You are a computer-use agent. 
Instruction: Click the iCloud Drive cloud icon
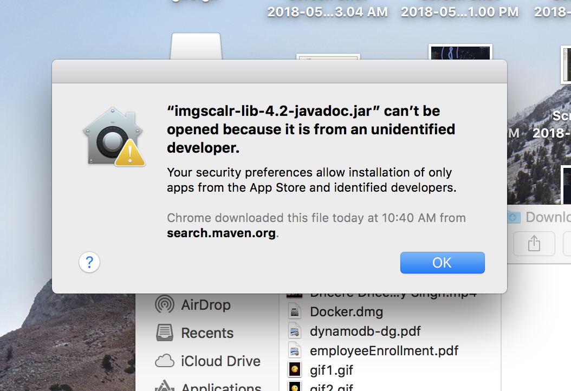click(x=165, y=361)
